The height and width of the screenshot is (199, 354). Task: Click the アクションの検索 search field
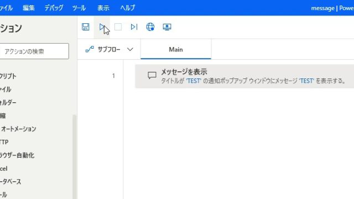point(34,51)
